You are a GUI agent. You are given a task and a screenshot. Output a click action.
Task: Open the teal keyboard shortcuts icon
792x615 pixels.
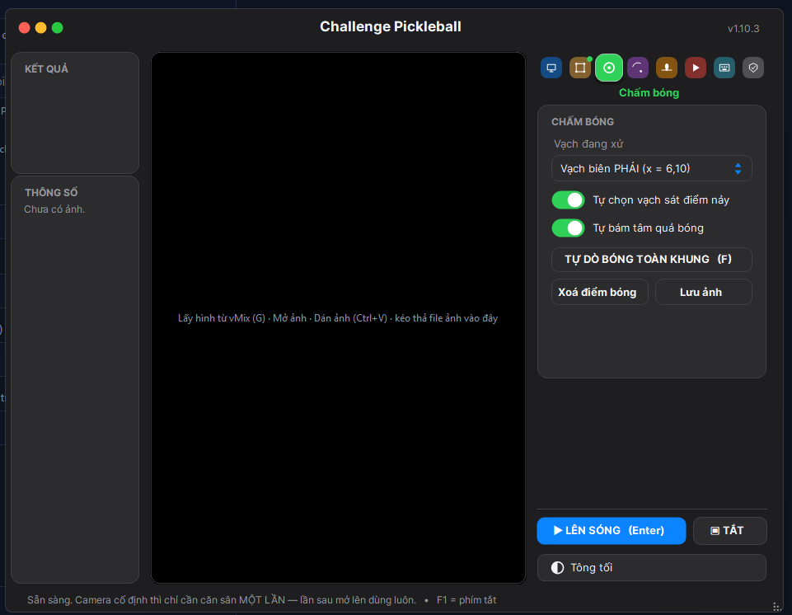coord(724,68)
